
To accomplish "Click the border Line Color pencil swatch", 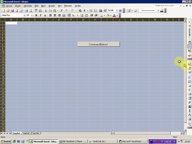I will click(162, 10).
